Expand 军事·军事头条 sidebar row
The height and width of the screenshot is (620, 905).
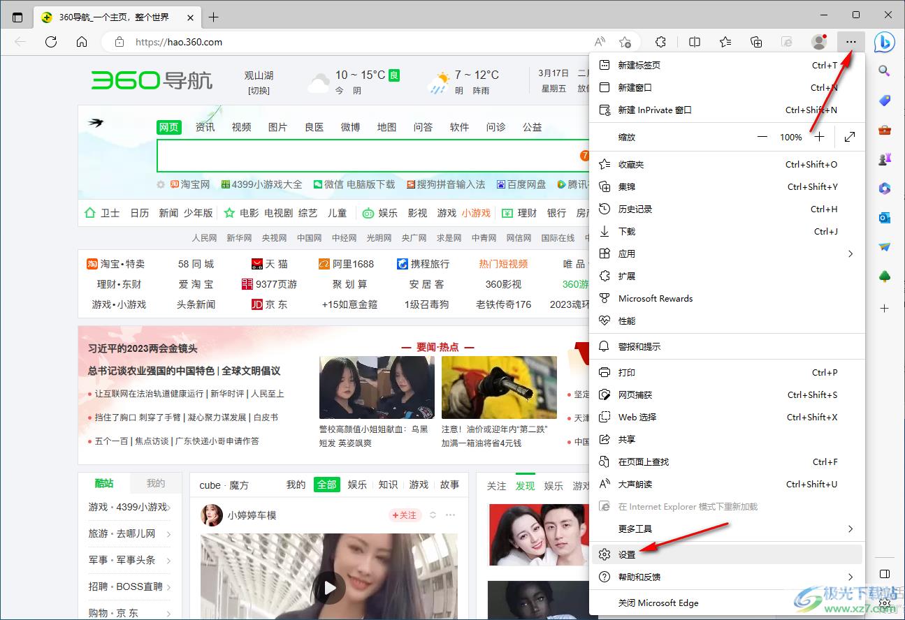pyautogui.click(x=129, y=560)
